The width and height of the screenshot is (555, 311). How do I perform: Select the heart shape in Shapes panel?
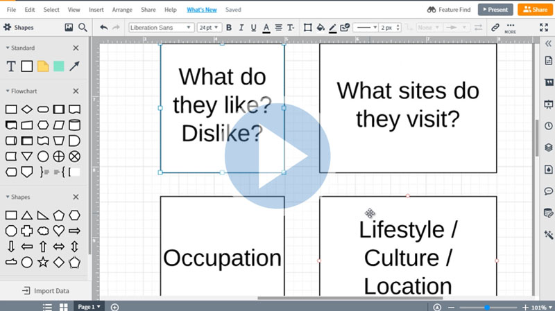[59, 231]
